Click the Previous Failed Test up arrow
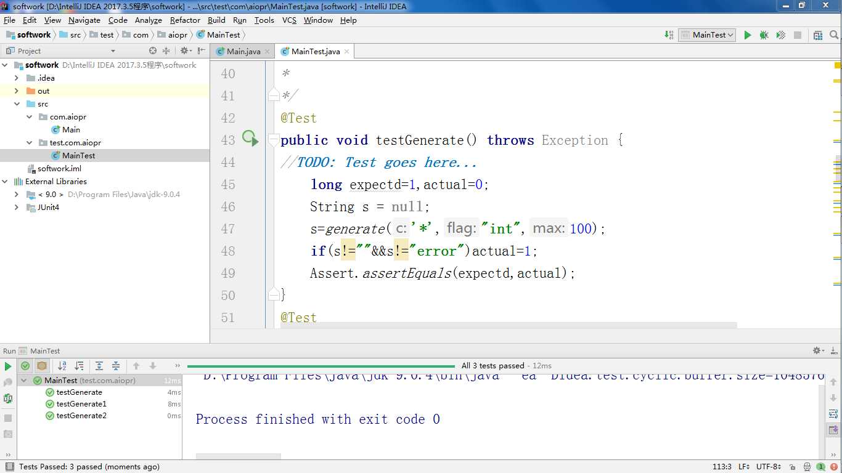 click(136, 366)
